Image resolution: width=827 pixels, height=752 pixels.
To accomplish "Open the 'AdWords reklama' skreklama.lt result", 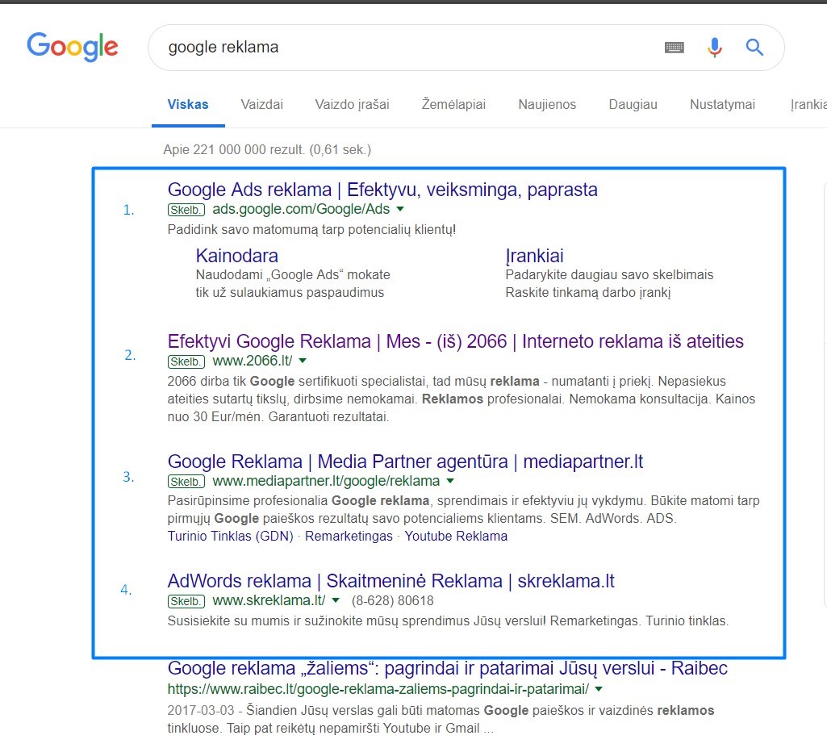I will click(x=391, y=581).
